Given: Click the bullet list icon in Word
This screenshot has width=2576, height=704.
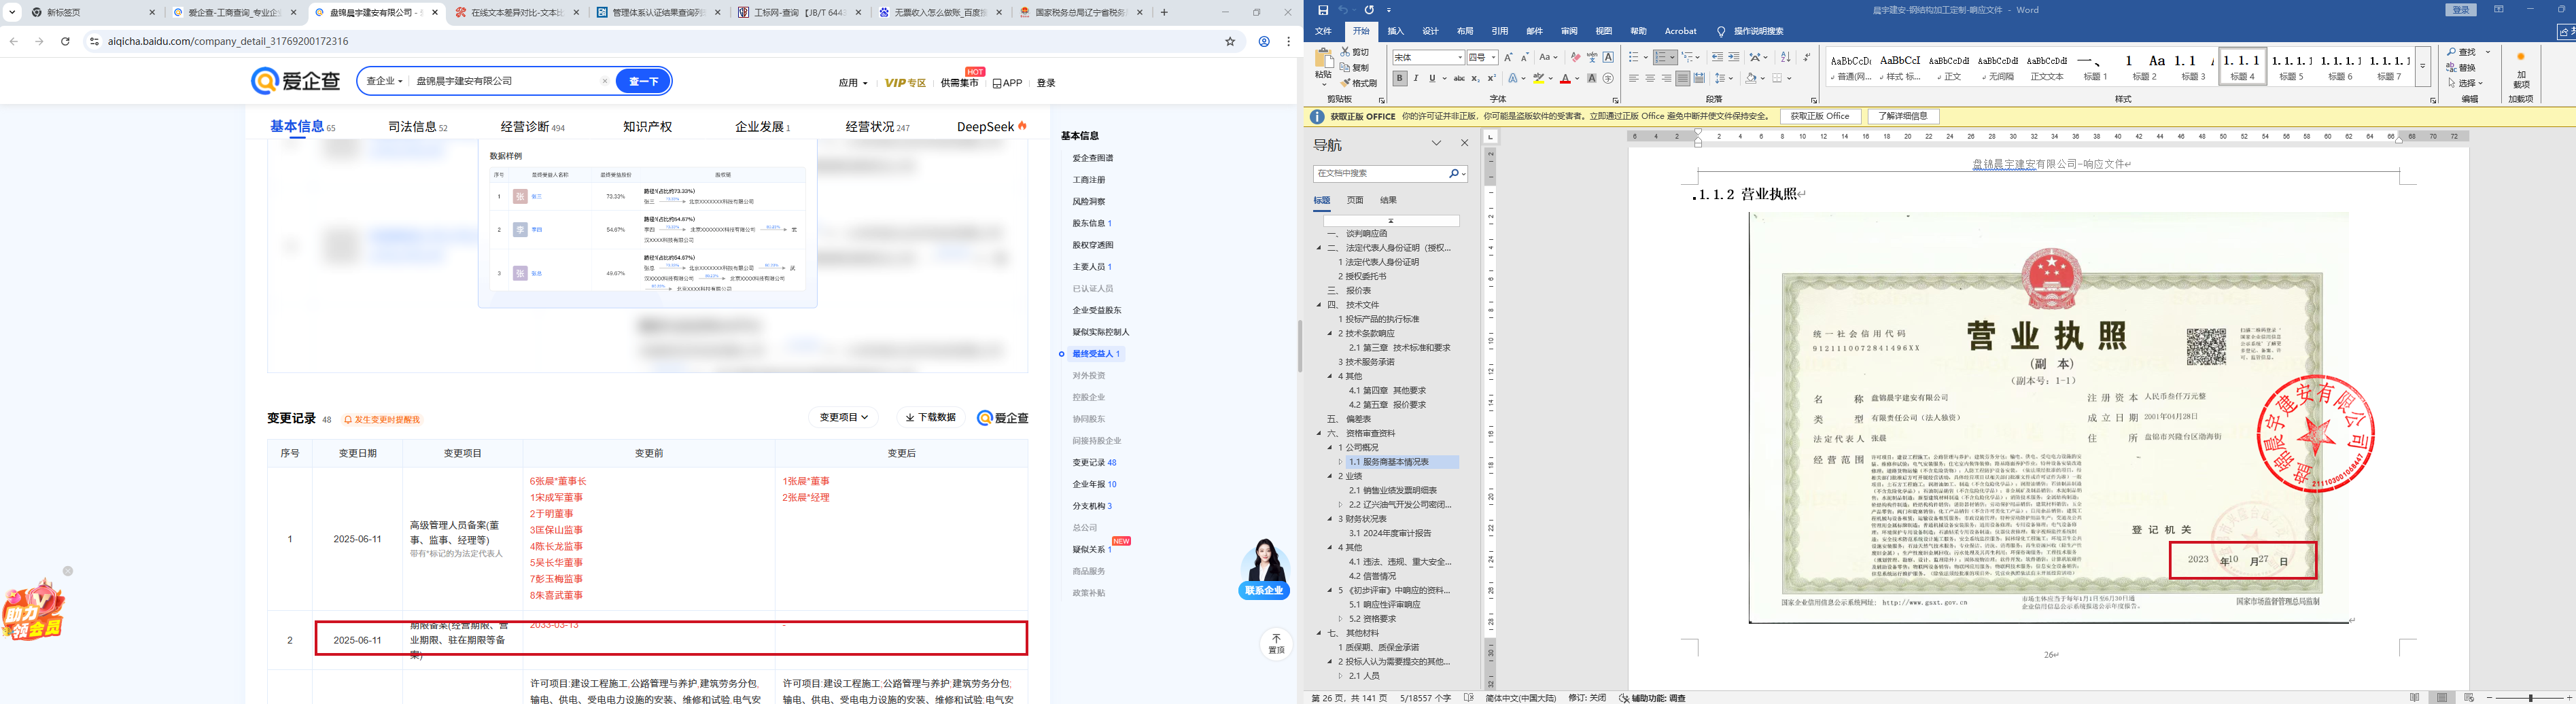Looking at the screenshot, I should click(x=1634, y=57).
